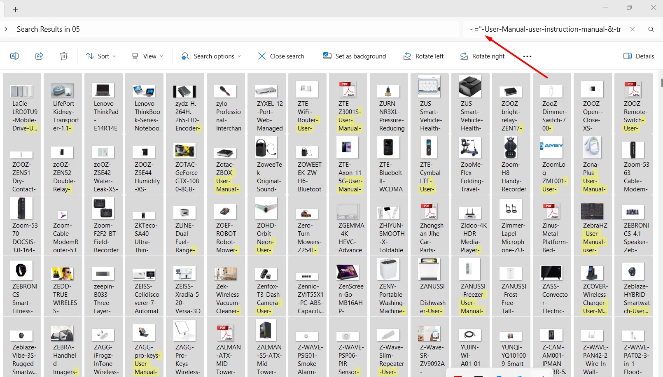This screenshot has width=663, height=377.
Task: Select Zero-Turn Mowers Z254F file
Action: point(308,226)
